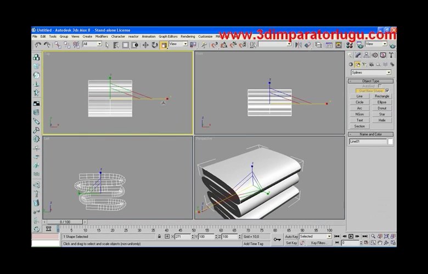The height and width of the screenshot is (274, 428).
Task: Select the Lights category icon
Action: click(364, 65)
